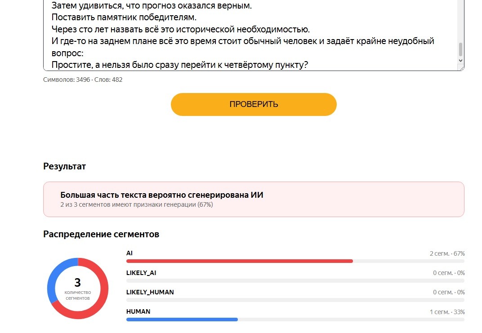
Task: Click the empty LIKELY_HUMAN bar
Action: click(295, 300)
